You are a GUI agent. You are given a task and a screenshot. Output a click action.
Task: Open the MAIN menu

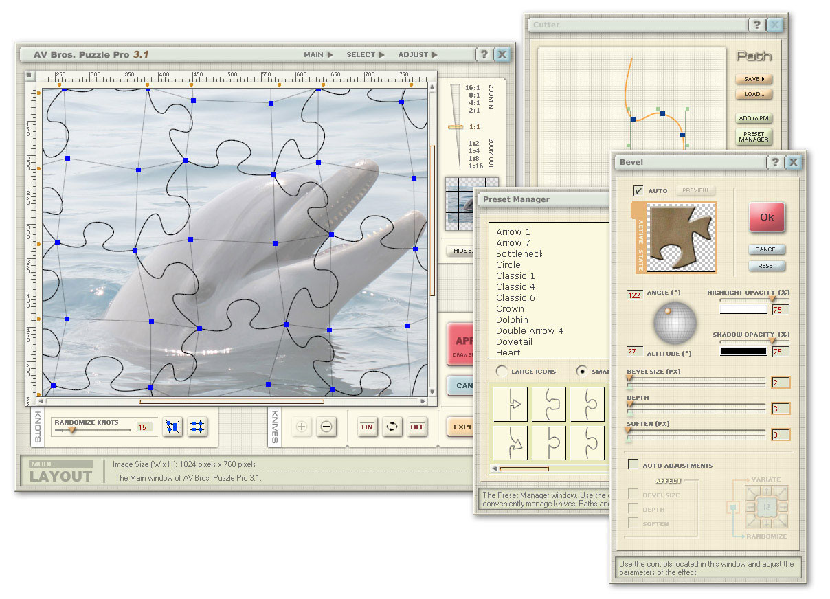(315, 54)
